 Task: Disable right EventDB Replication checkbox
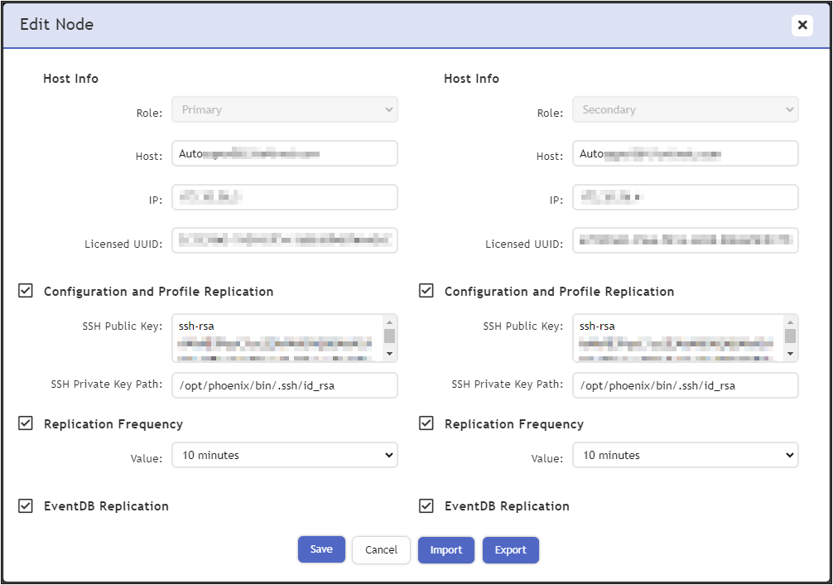point(426,505)
